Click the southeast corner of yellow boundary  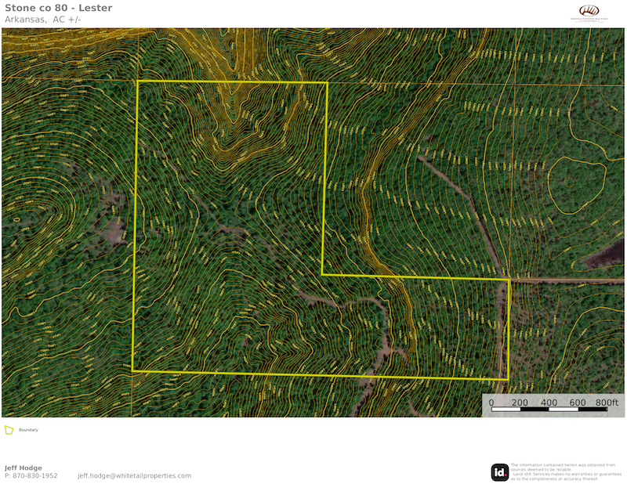click(508, 380)
